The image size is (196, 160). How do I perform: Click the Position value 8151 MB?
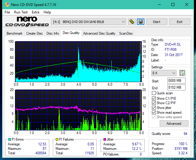181,149
